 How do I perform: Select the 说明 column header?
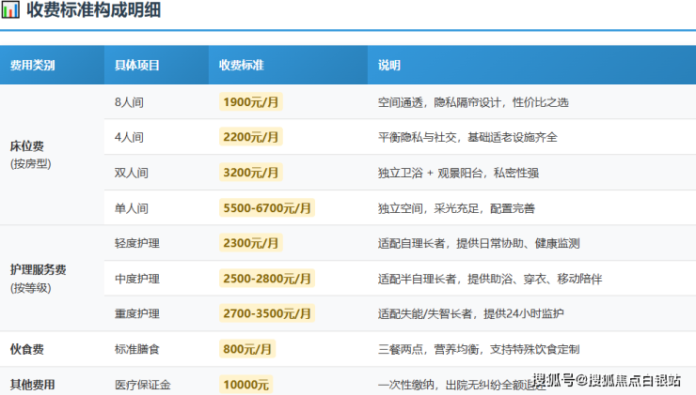tap(389, 66)
